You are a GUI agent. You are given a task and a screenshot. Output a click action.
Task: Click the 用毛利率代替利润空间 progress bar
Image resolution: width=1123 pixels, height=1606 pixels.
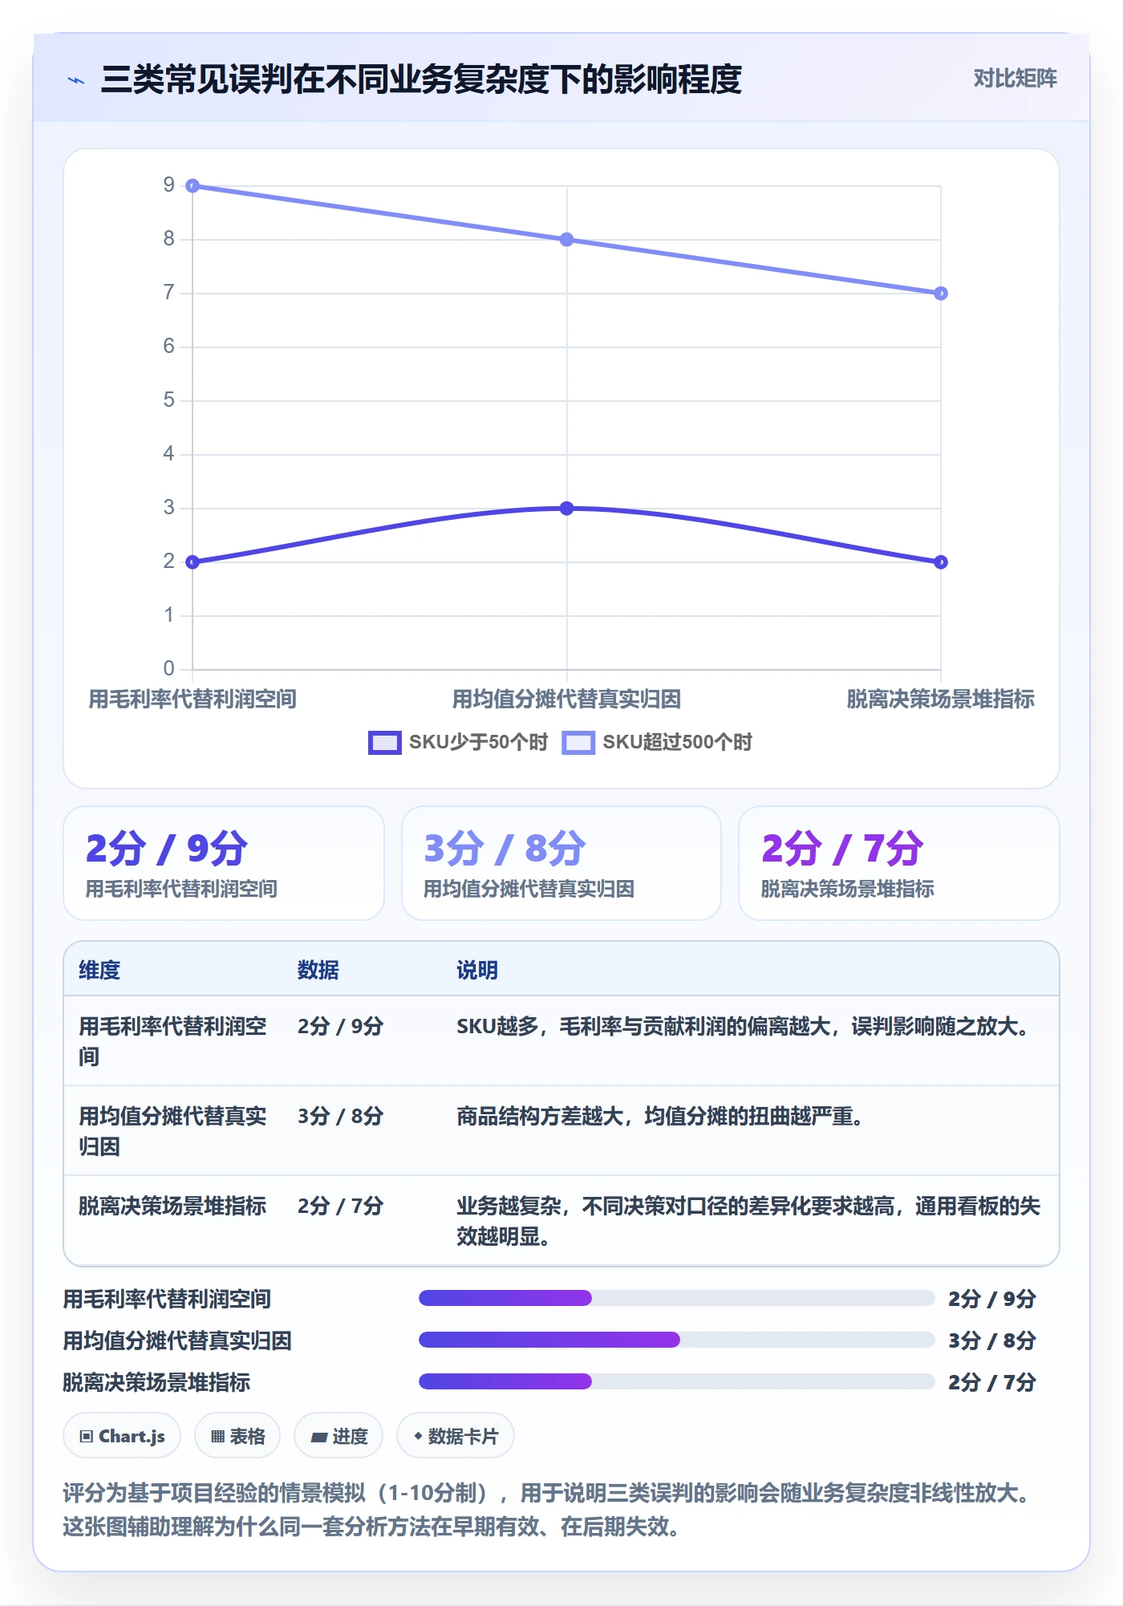[677, 1298]
